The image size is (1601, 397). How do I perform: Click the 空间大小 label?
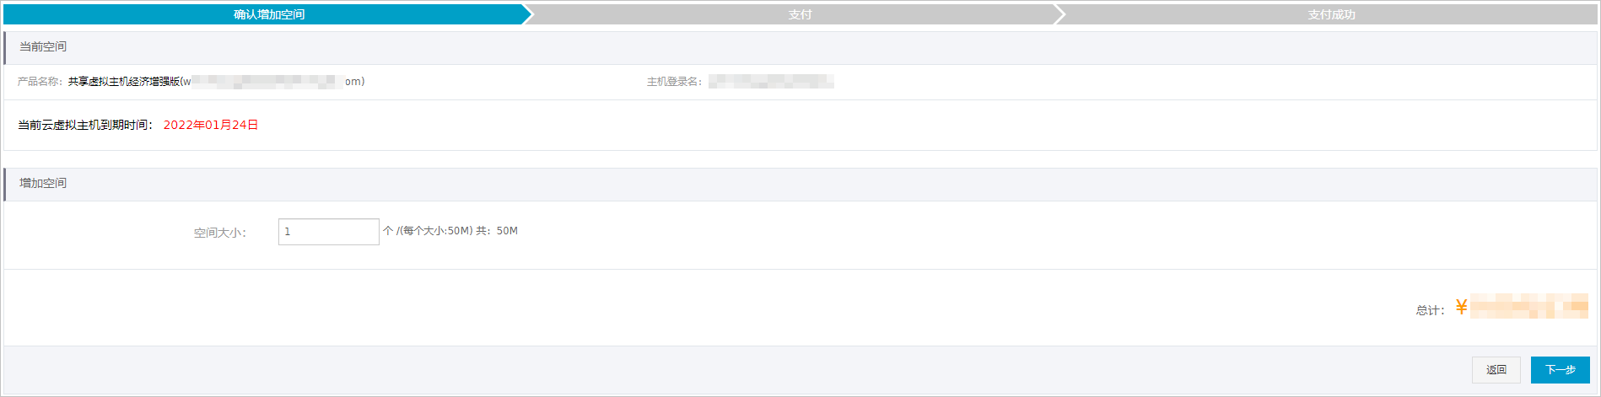click(x=220, y=233)
